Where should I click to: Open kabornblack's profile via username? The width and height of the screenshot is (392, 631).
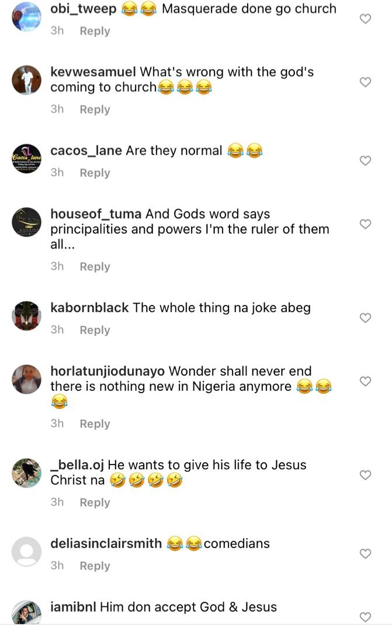point(89,307)
